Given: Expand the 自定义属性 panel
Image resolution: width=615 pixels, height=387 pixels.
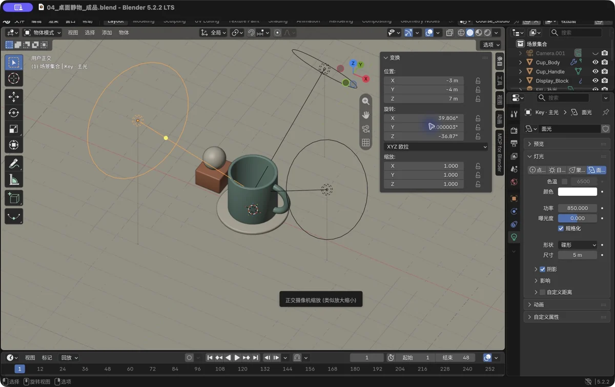Looking at the screenshot, I should 567,317.
